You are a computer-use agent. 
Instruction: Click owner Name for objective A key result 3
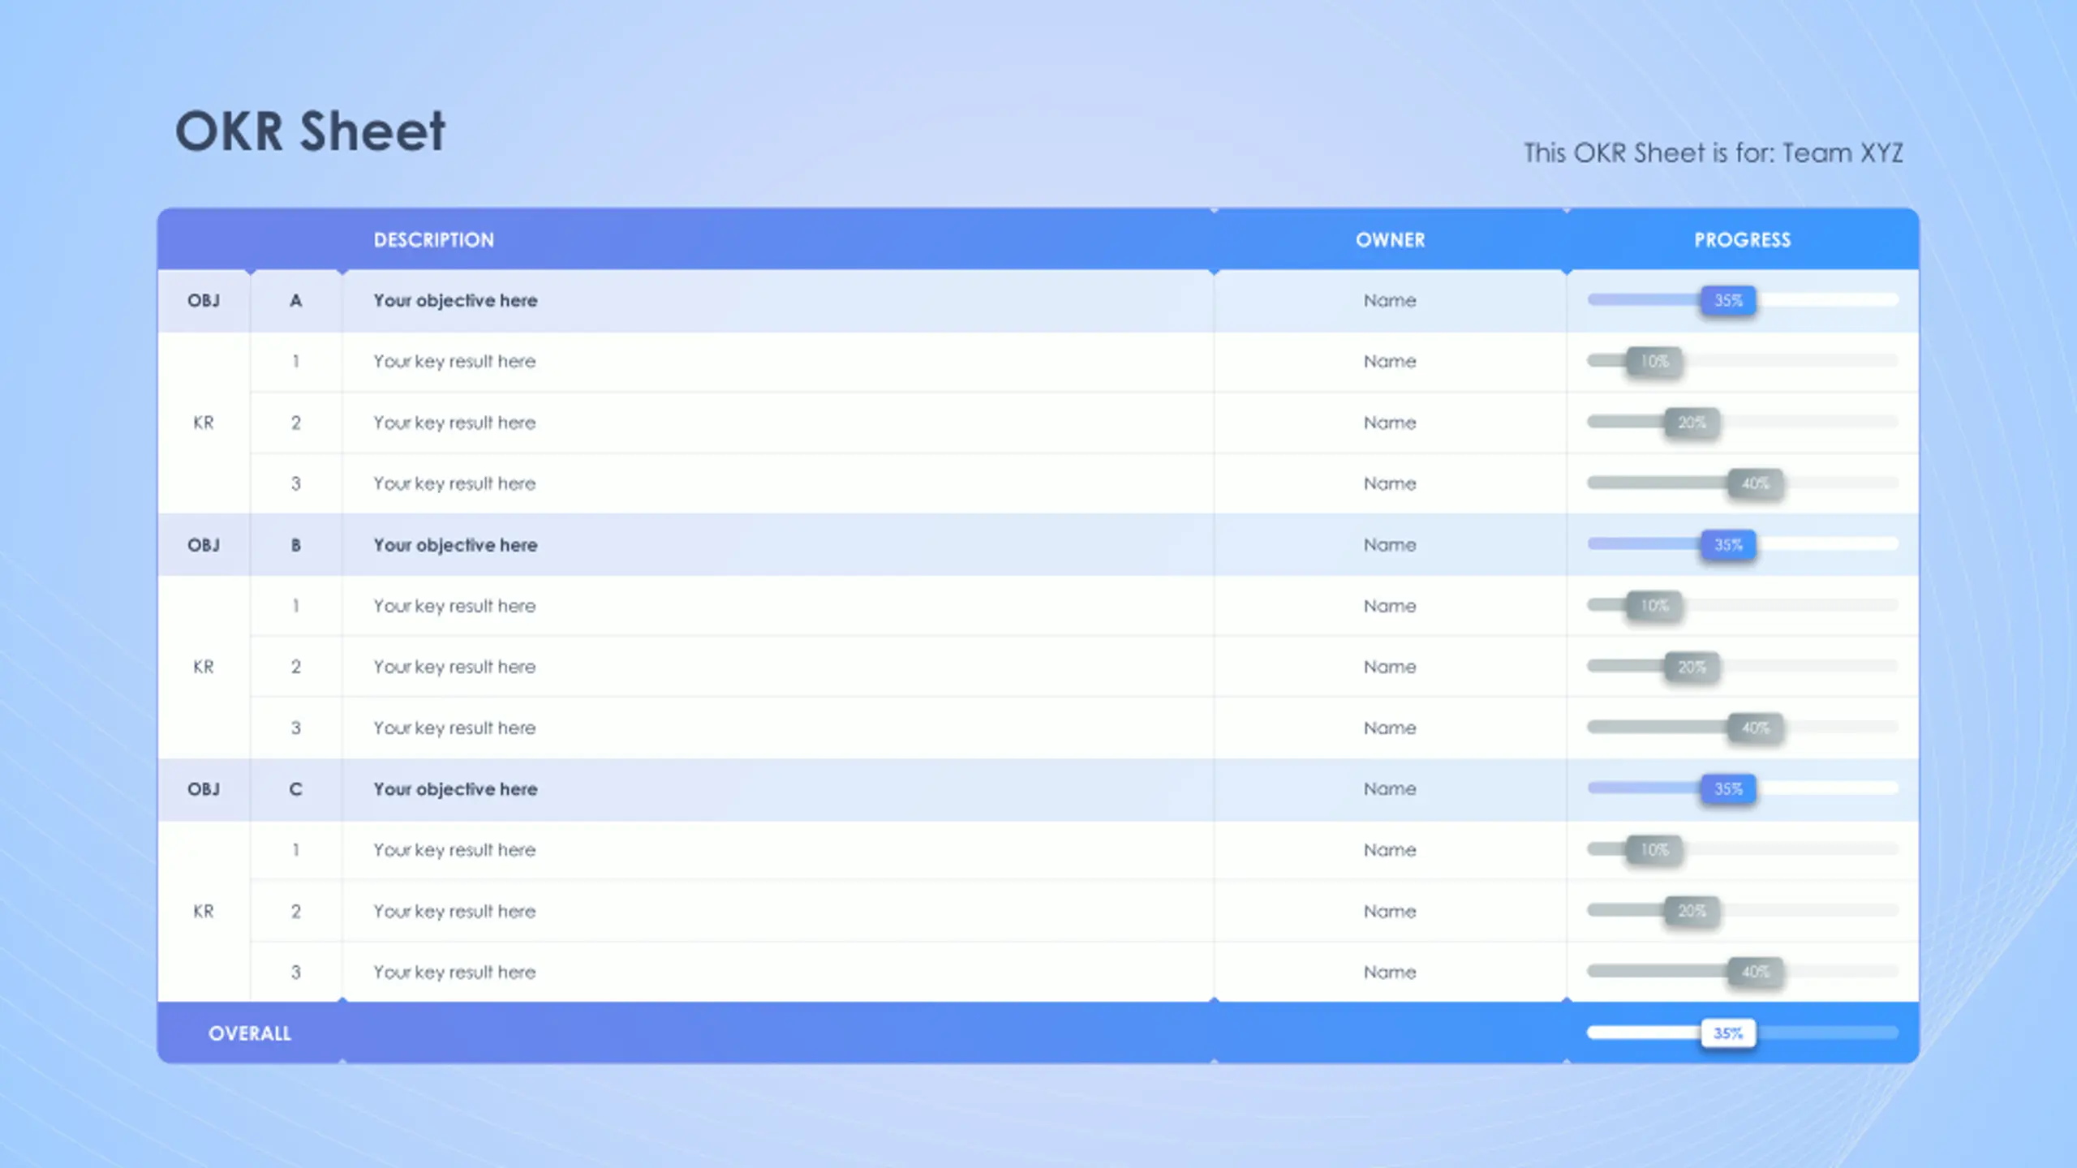(x=1390, y=483)
